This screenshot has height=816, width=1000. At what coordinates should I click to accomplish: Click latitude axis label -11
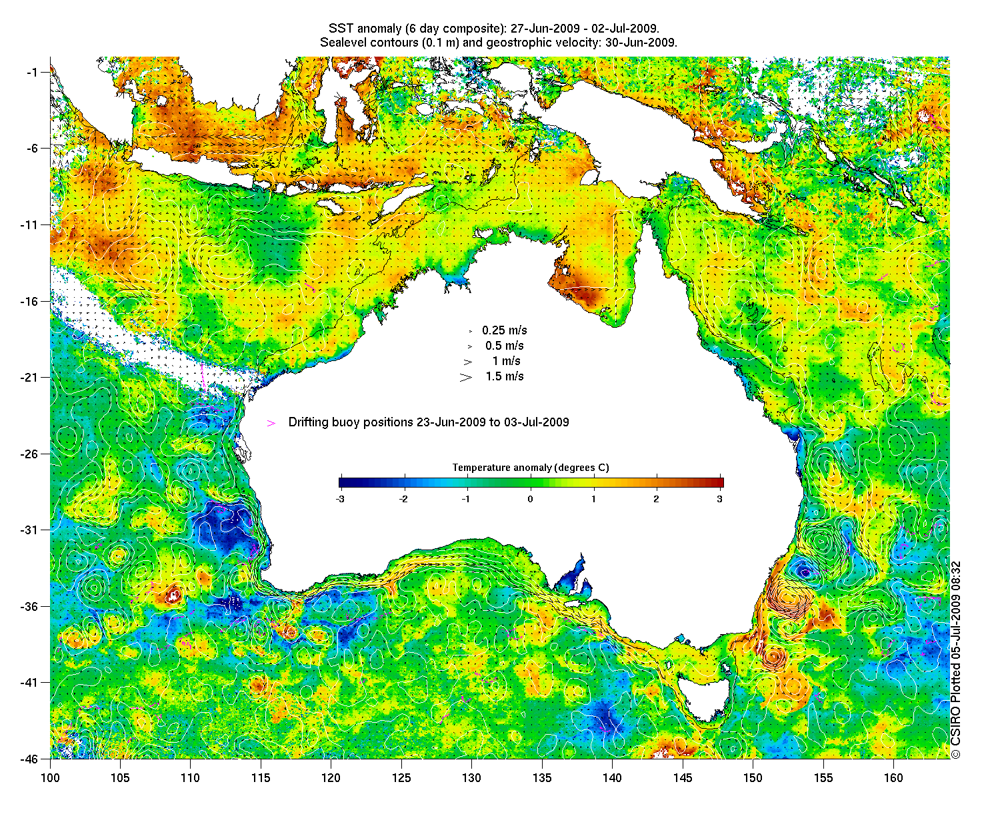[x=31, y=224]
